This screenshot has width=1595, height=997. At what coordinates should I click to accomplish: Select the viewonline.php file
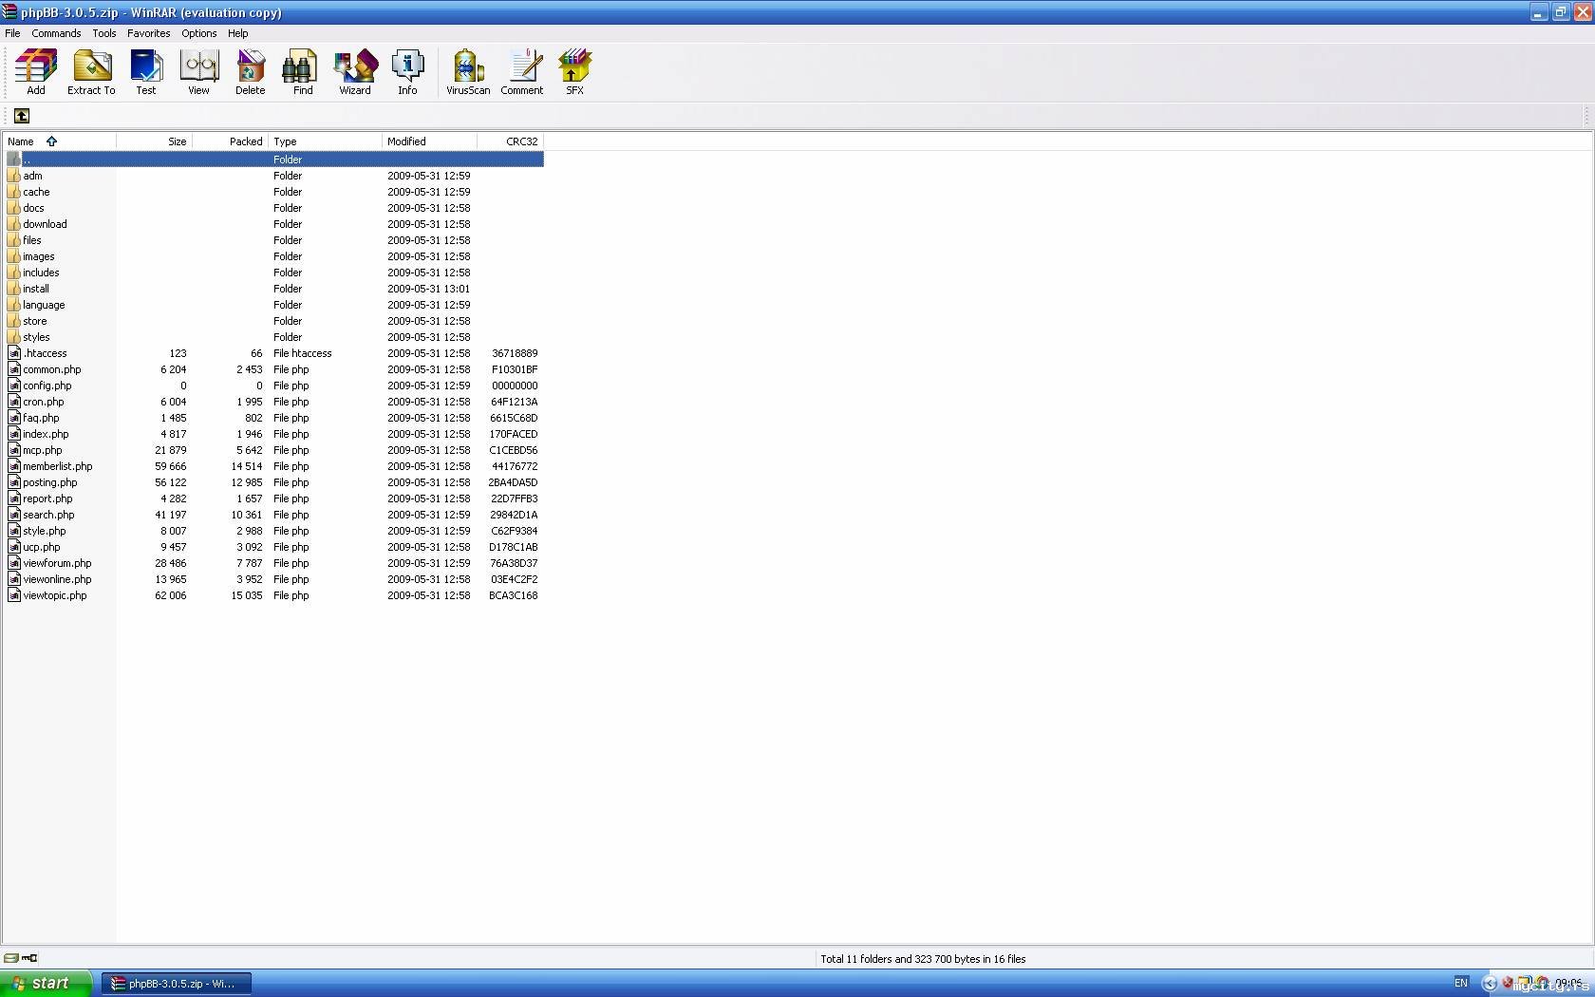pos(58,579)
